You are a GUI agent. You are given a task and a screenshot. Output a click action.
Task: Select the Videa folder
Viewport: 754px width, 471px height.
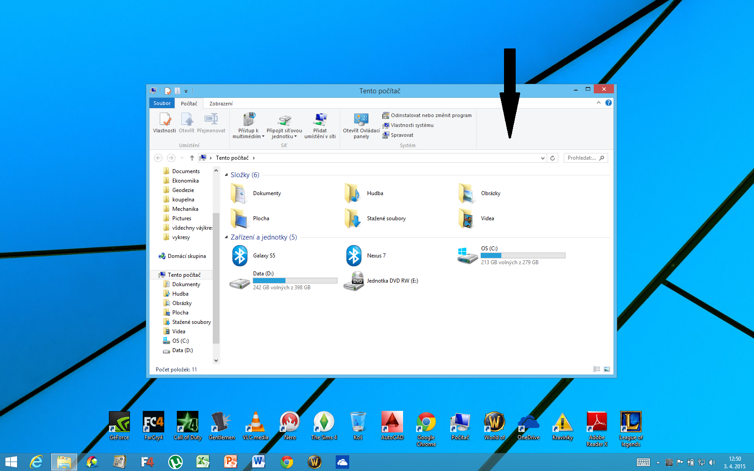pos(476,218)
